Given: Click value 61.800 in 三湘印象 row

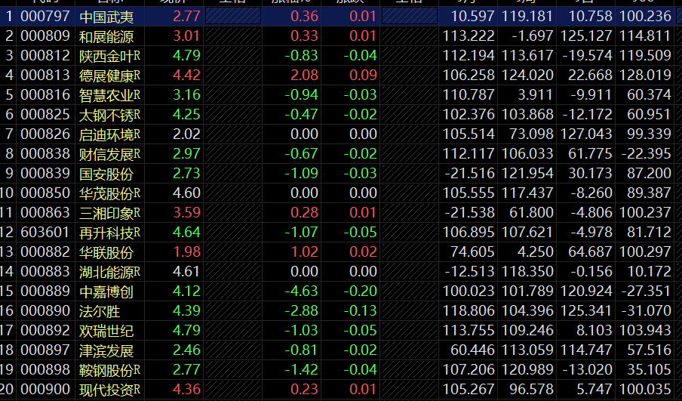Looking at the screenshot, I should pos(532,212).
